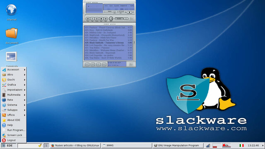Start playback with XMMS play button

[x=92, y=19]
